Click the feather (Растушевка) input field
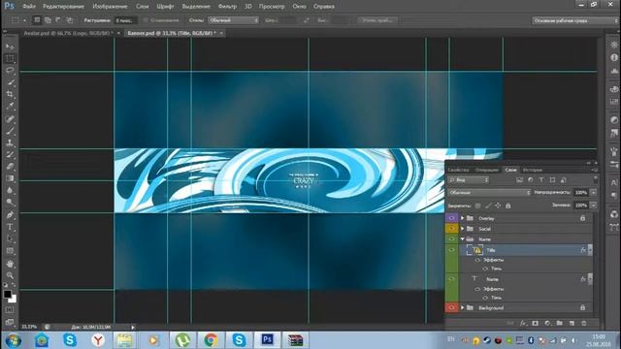 pos(125,20)
